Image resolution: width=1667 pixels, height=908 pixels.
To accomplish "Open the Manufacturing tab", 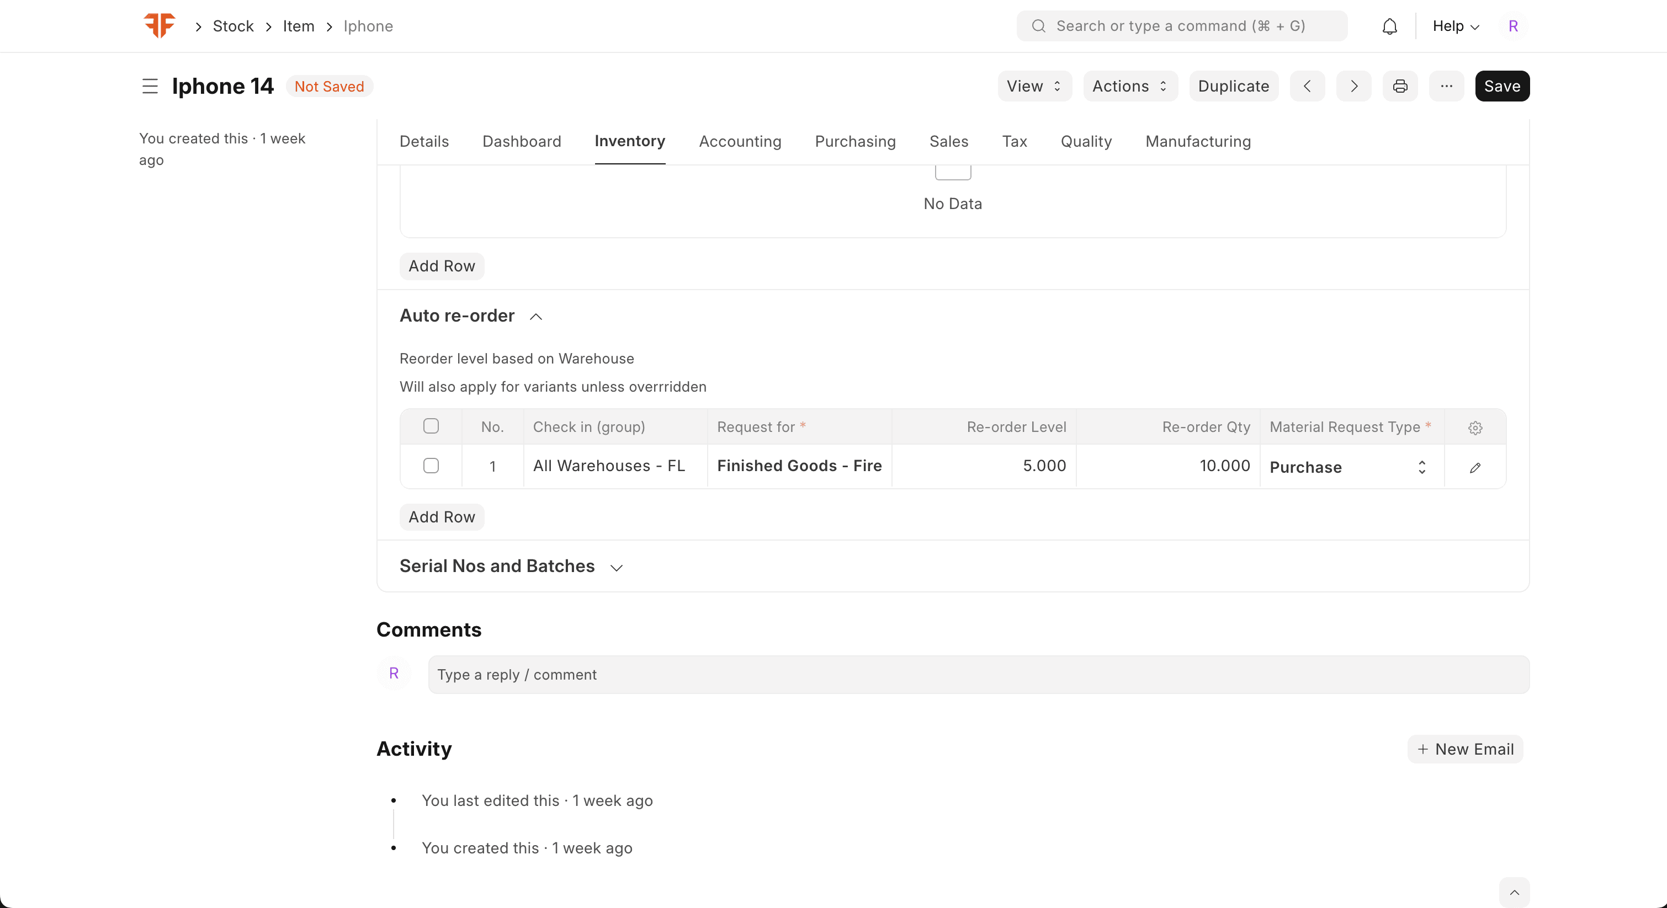I will pos(1198,142).
